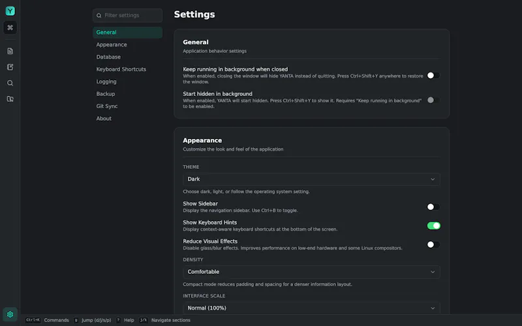Viewport: 522px width, 326px height.
Task: Click the YANTA logo icon
Action: 10,11
